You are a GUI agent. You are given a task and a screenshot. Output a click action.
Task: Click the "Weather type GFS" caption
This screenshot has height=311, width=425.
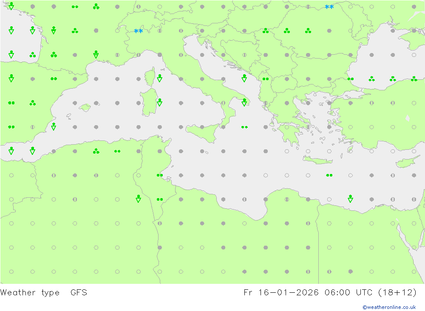click(x=44, y=293)
